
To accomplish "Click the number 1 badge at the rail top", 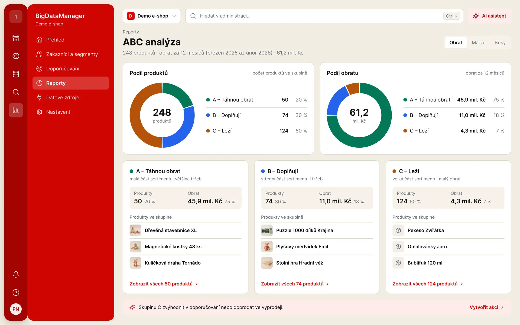I will coord(16,17).
